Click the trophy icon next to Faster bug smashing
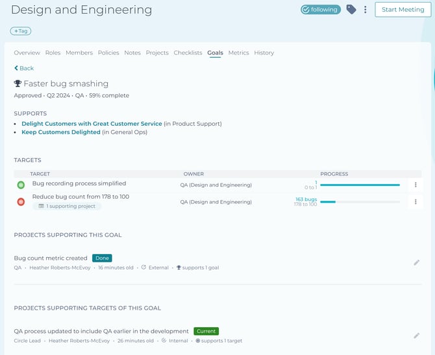 point(18,84)
